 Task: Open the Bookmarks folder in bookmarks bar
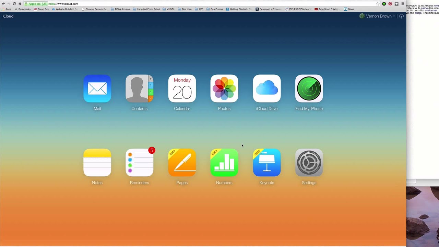click(x=22, y=9)
